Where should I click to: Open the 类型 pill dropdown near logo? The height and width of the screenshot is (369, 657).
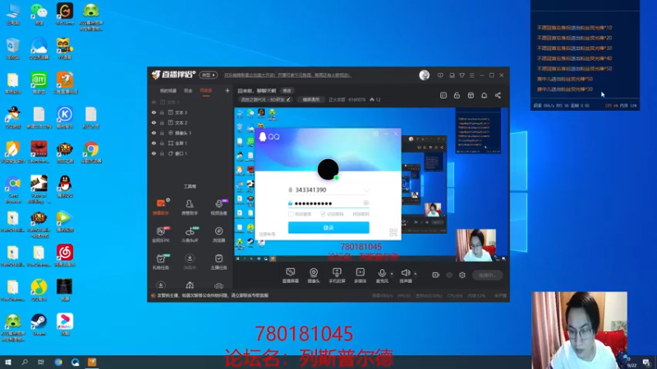pos(209,75)
